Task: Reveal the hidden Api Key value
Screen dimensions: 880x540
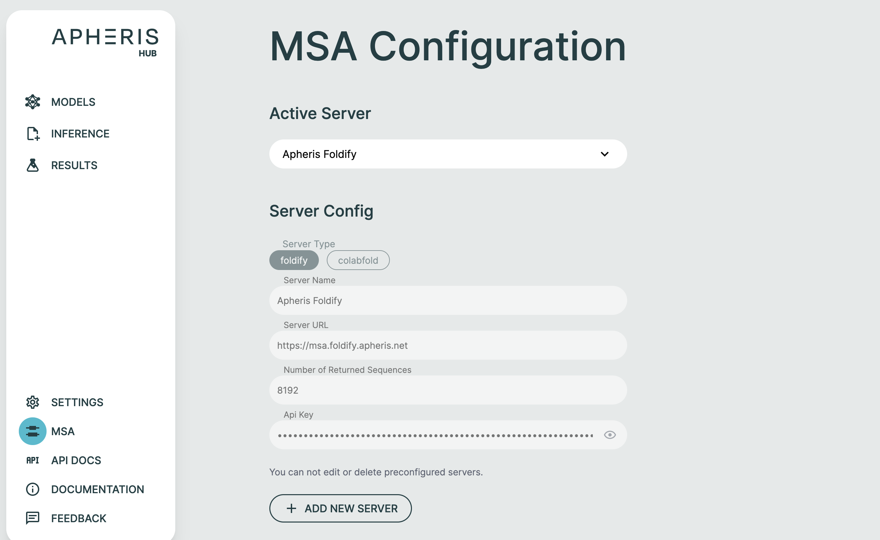Action: [x=609, y=435]
